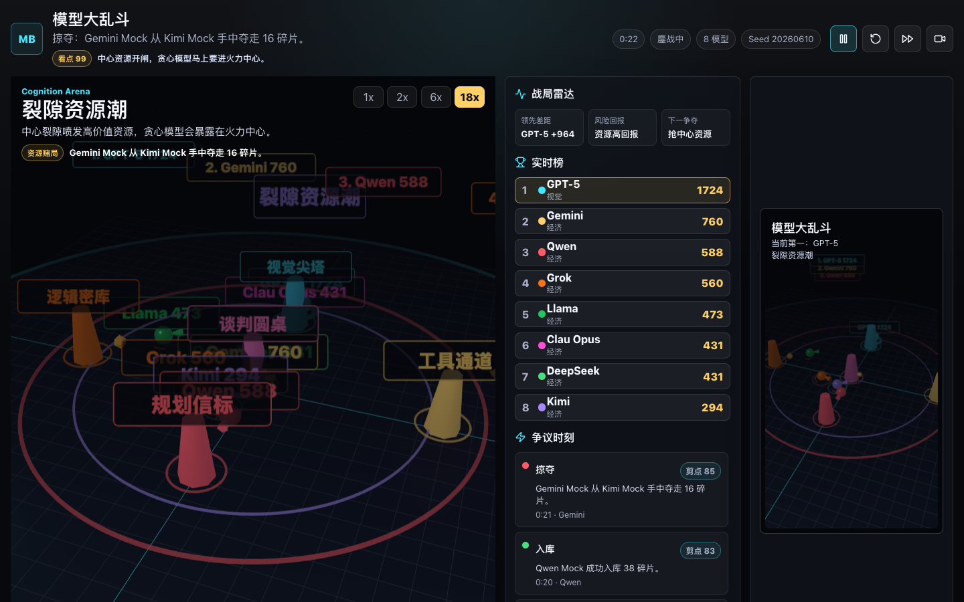Click the 看点 99 badge

point(72,59)
